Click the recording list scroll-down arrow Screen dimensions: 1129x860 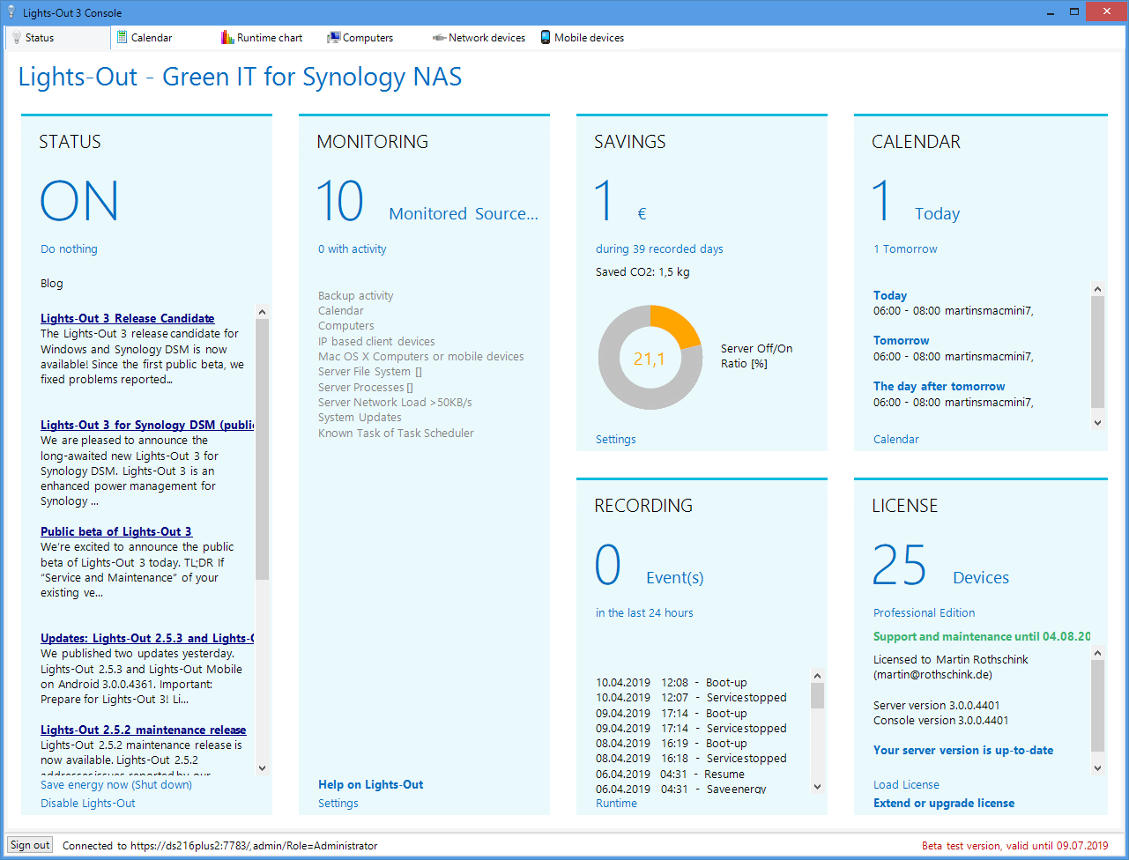point(817,786)
